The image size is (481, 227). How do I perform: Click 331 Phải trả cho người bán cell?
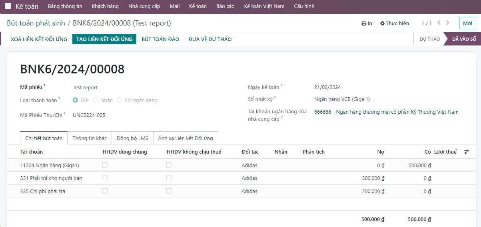[51, 178]
